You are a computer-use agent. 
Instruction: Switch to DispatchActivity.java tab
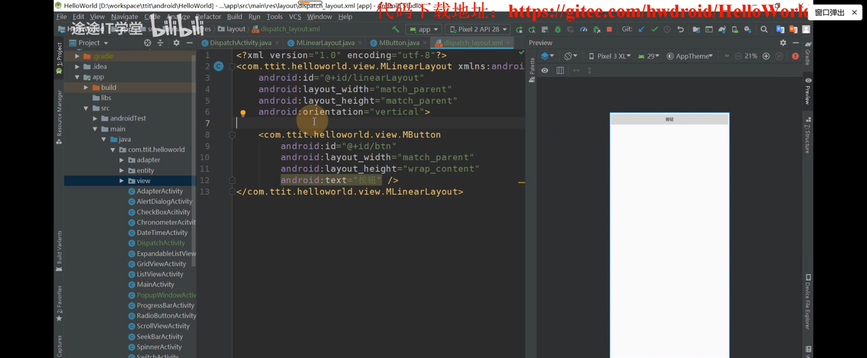(240, 43)
